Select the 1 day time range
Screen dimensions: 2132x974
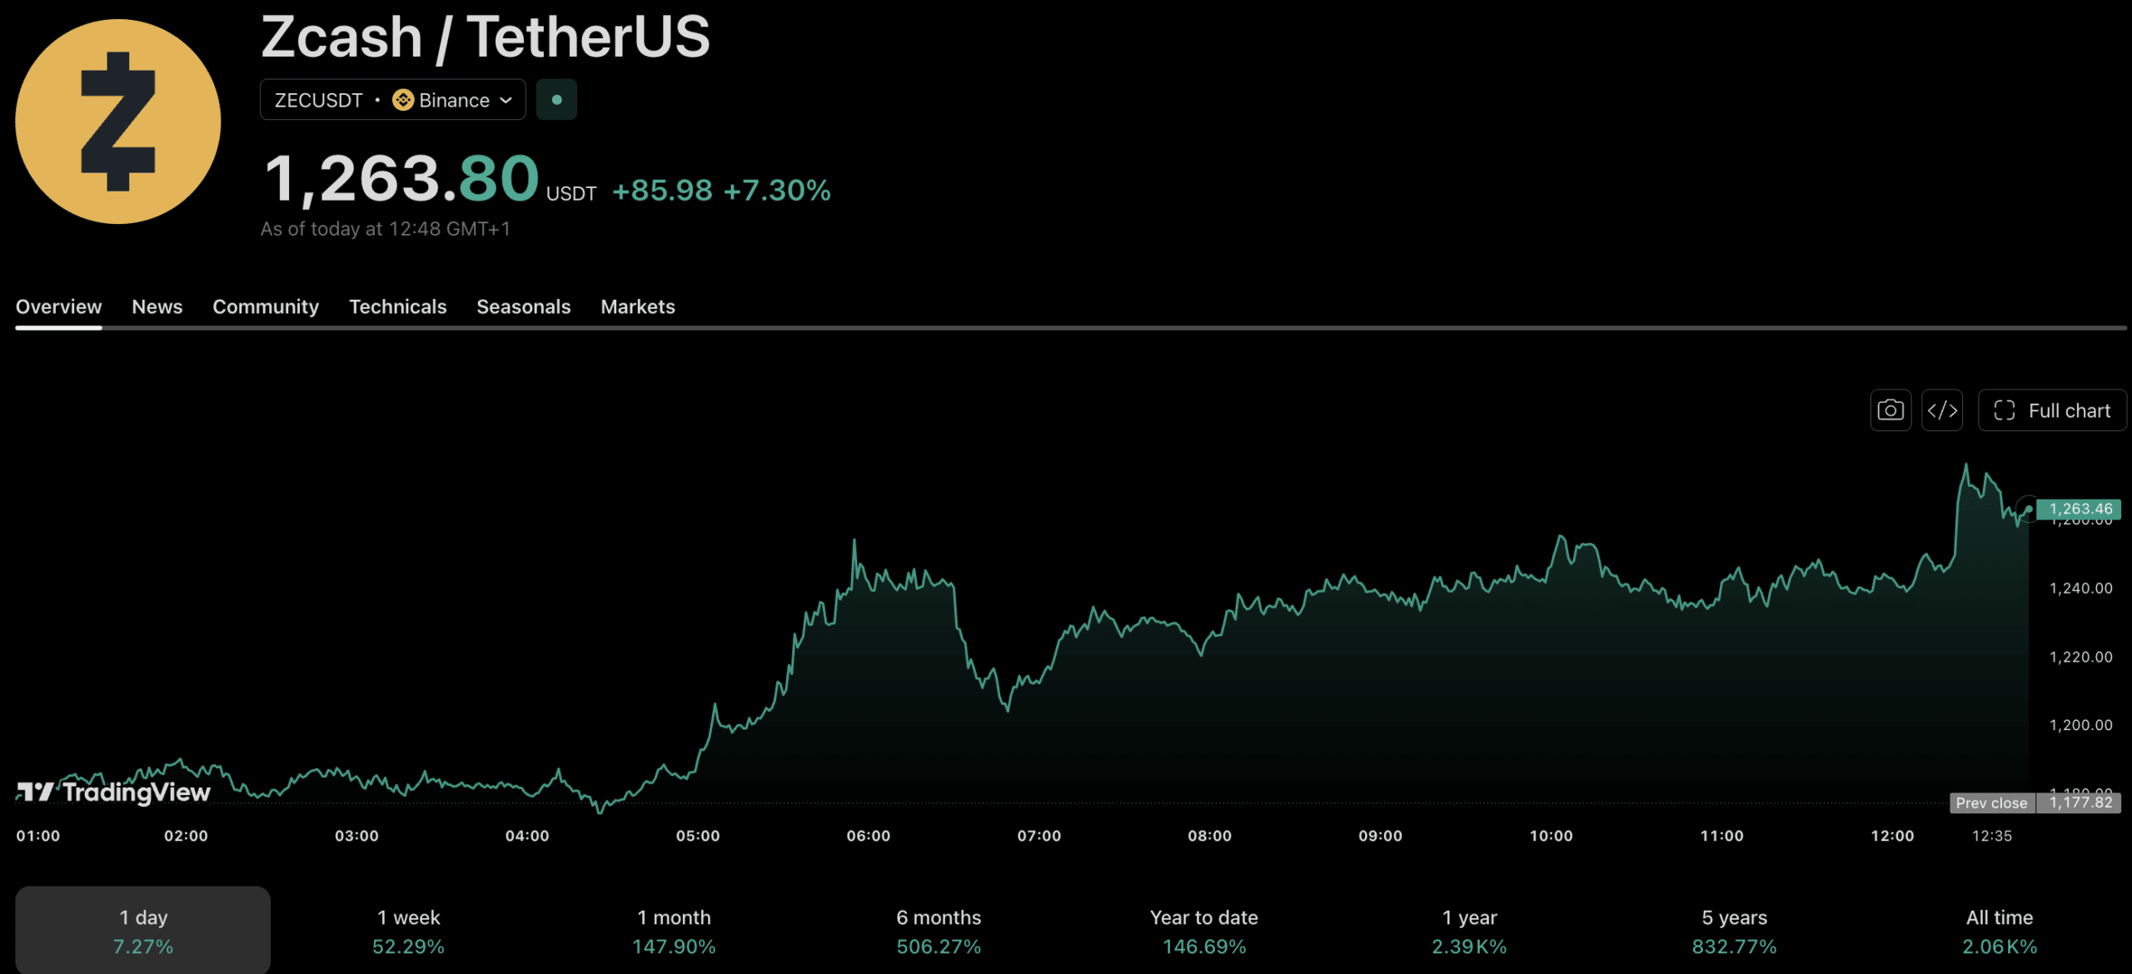point(143,930)
